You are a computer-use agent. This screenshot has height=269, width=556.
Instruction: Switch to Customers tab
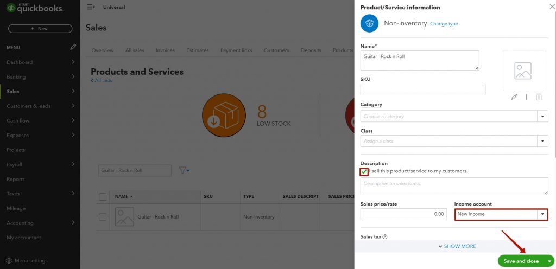pos(276,50)
